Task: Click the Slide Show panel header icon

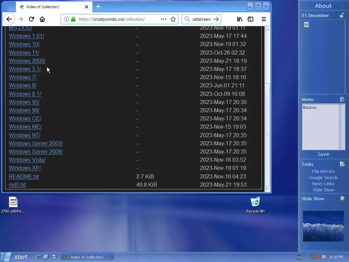Action: point(342,198)
